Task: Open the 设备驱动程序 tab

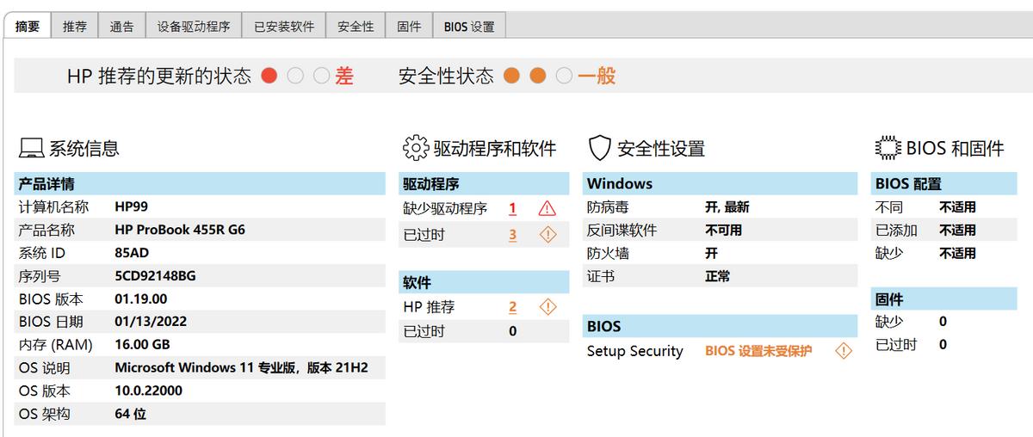Action: click(194, 27)
